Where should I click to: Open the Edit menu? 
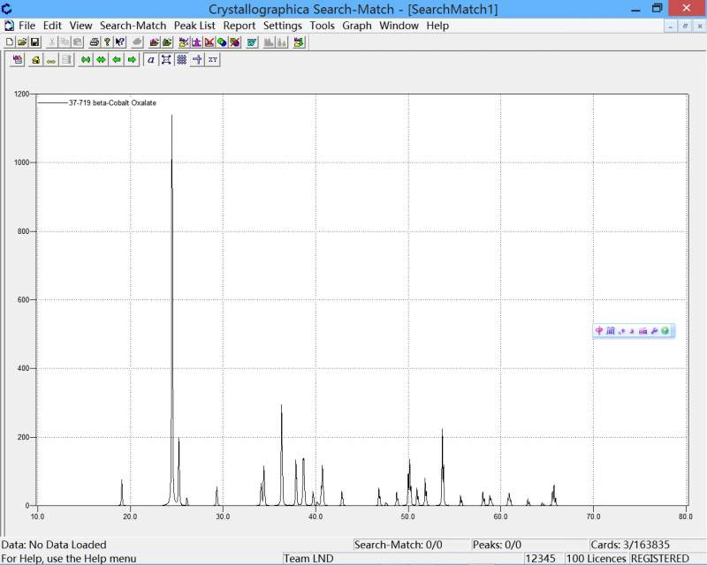[x=52, y=26]
